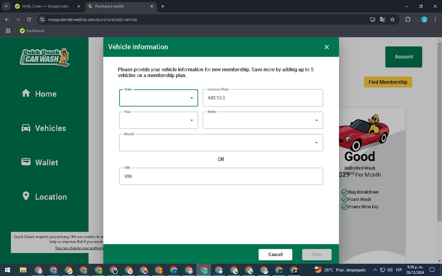The image size is (442, 276).
Task: Open the browser Extensions puzzle icon
Action: pos(408,19)
